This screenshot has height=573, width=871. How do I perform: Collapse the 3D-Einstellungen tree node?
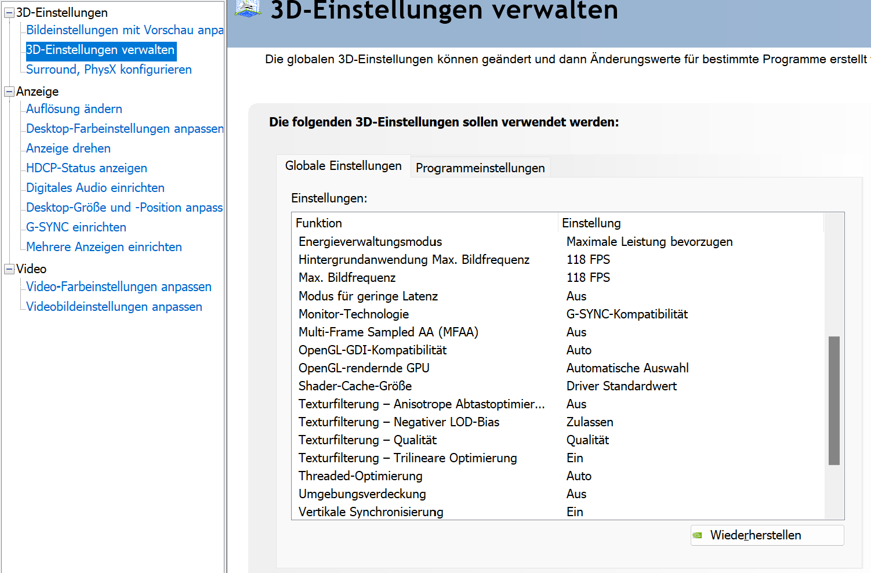pos(9,13)
